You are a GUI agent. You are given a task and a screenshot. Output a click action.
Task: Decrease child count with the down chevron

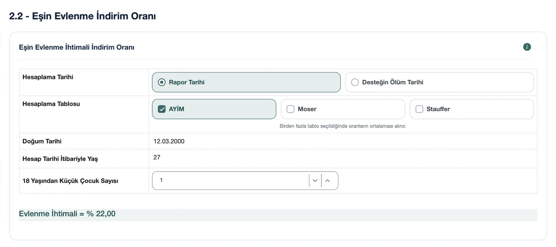point(315,181)
